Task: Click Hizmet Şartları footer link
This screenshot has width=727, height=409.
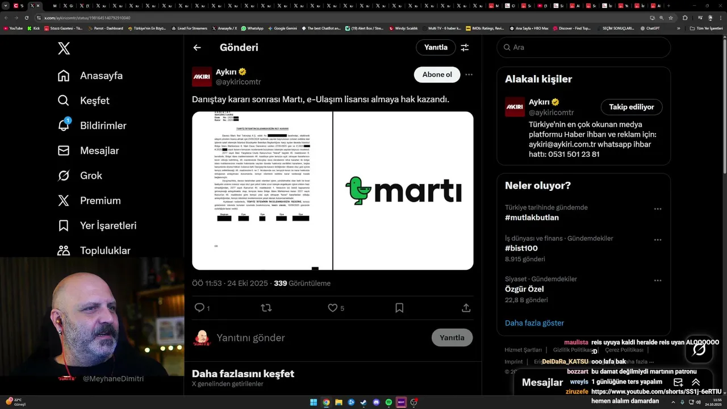Action: pos(523,350)
